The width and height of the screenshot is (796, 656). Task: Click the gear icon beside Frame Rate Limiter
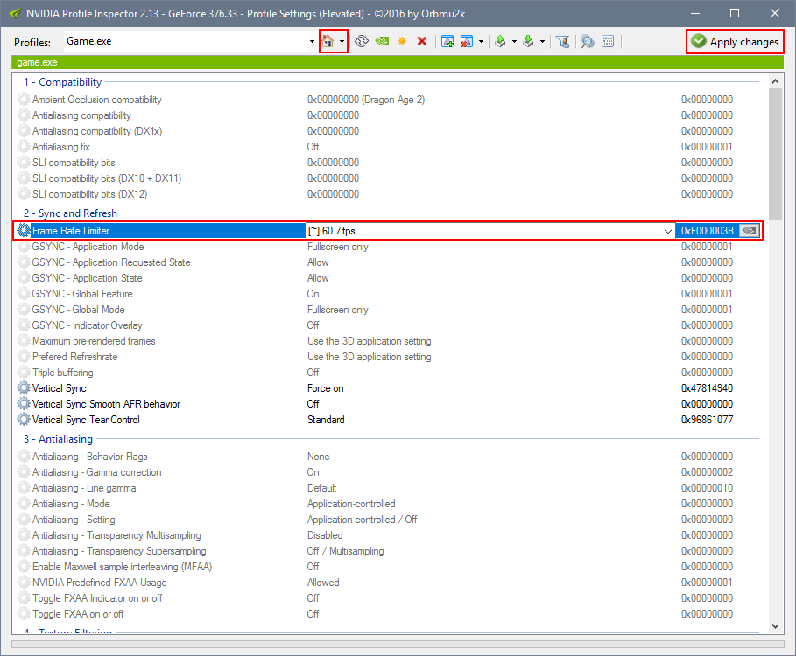click(24, 231)
